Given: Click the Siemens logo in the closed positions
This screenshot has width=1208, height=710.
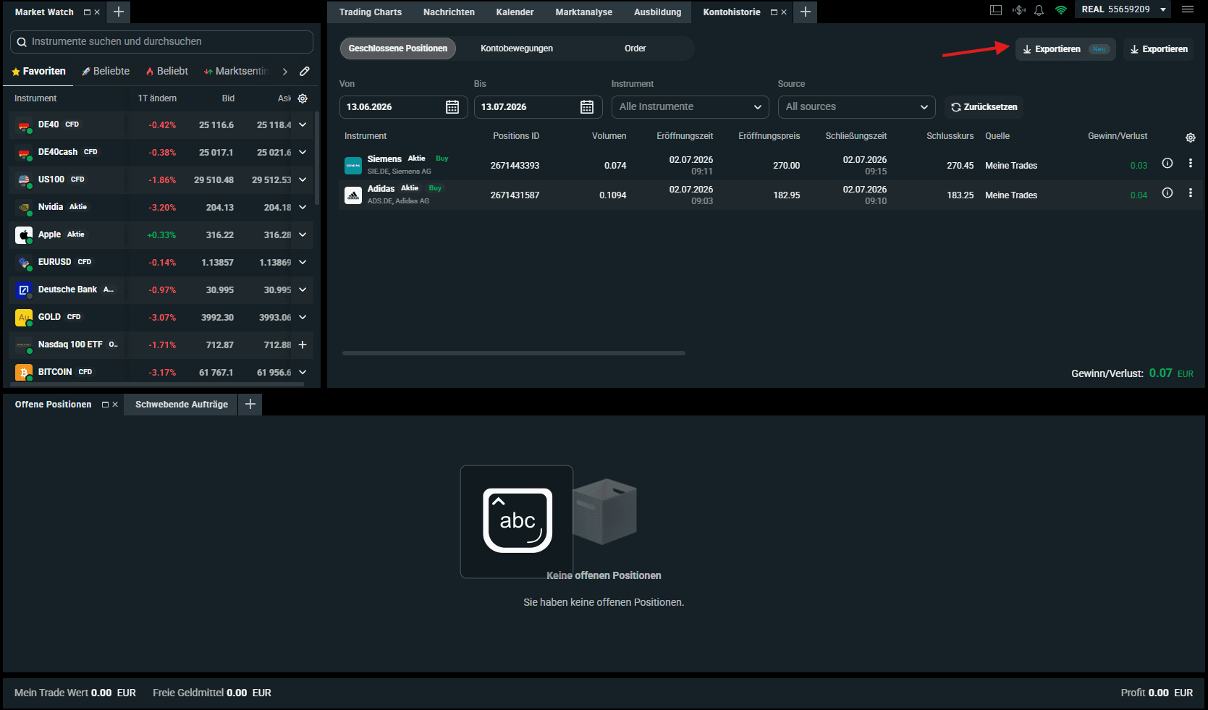Looking at the screenshot, I should 353,166.
